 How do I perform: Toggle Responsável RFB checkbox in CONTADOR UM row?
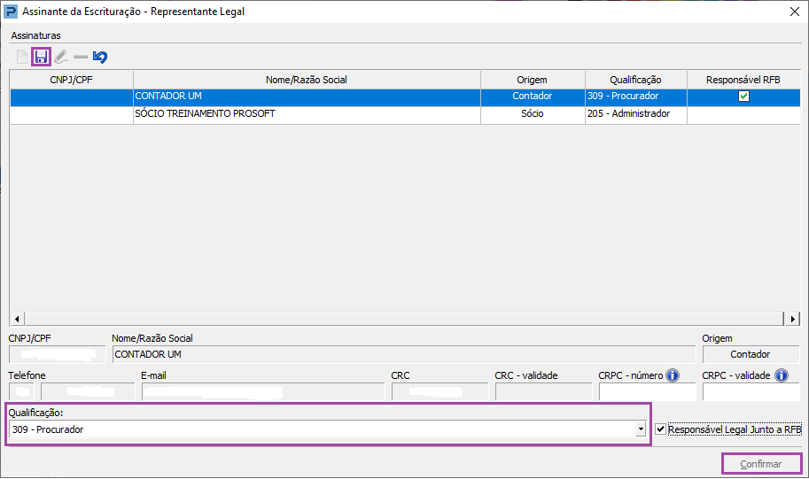pos(743,96)
